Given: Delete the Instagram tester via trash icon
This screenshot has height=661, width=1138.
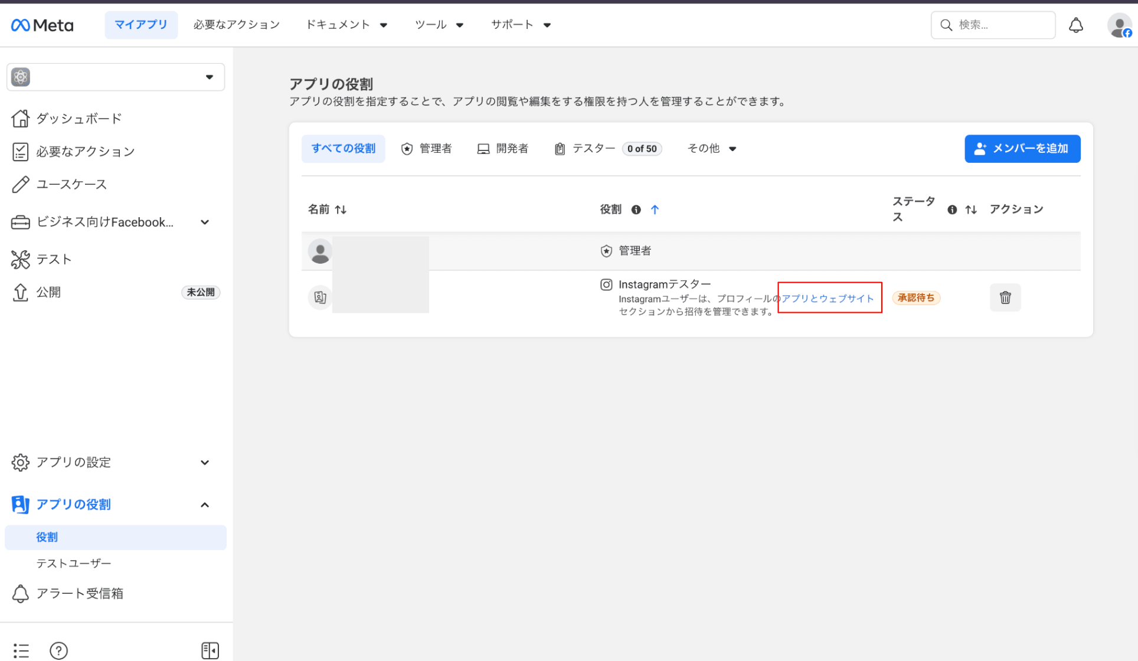Looking at the screenshot, I should coord(1005,297).
